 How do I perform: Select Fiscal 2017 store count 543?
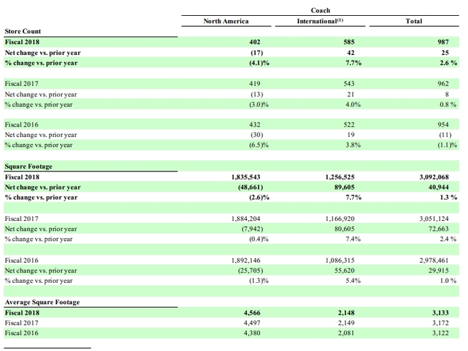(x=349, y=84)
